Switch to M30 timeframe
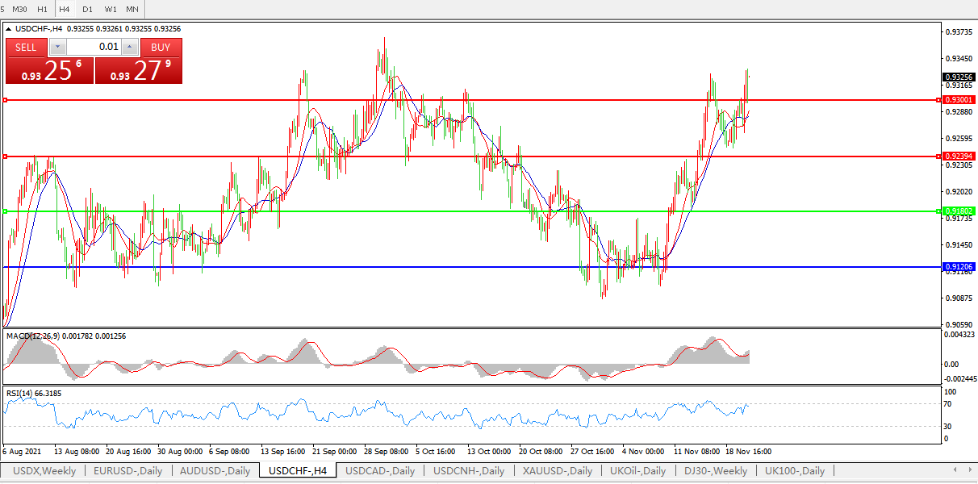Viewport: 978px width, 484px height. pyautogui.click(x=20, y=9)
